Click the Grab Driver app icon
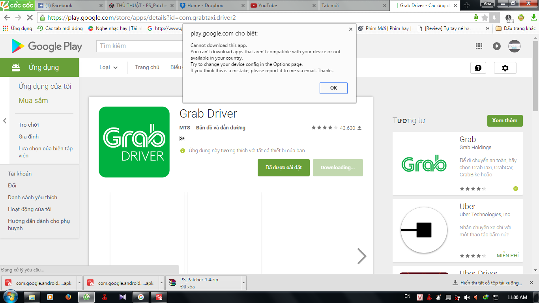The image size is (539, 303). pos(134,142)
